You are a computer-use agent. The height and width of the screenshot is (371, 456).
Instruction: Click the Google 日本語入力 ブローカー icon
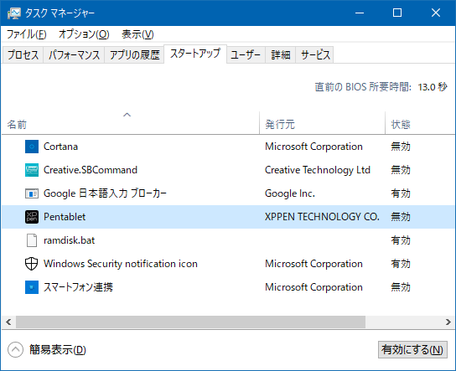32,193
